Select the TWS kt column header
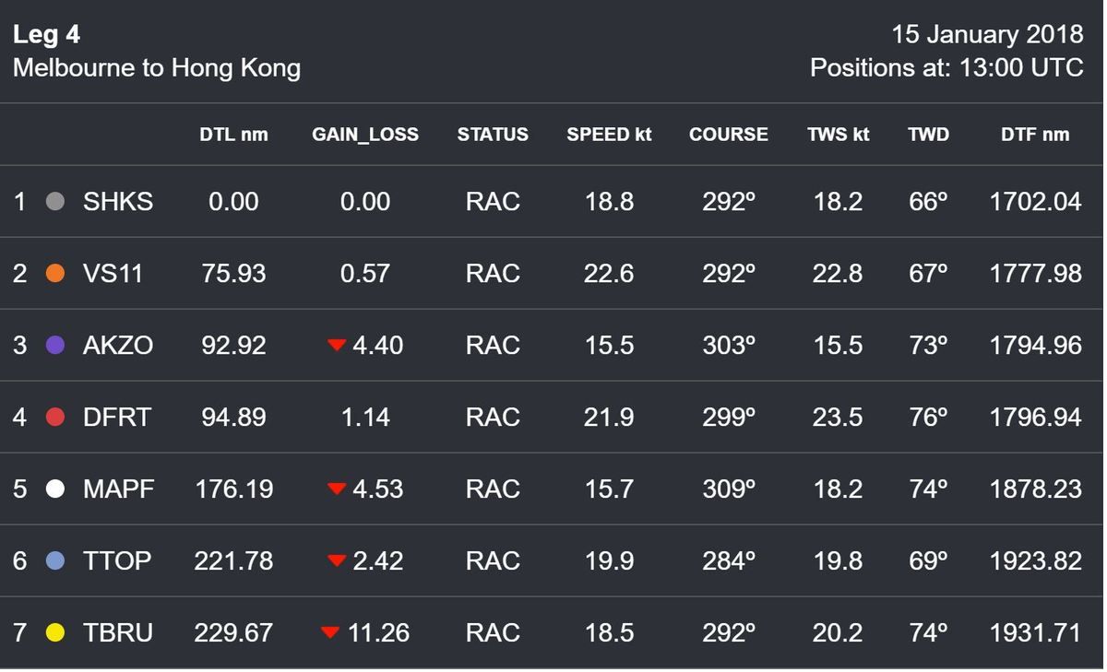The height and width of the screenshot is (672, 1107). tap(839, 135)
